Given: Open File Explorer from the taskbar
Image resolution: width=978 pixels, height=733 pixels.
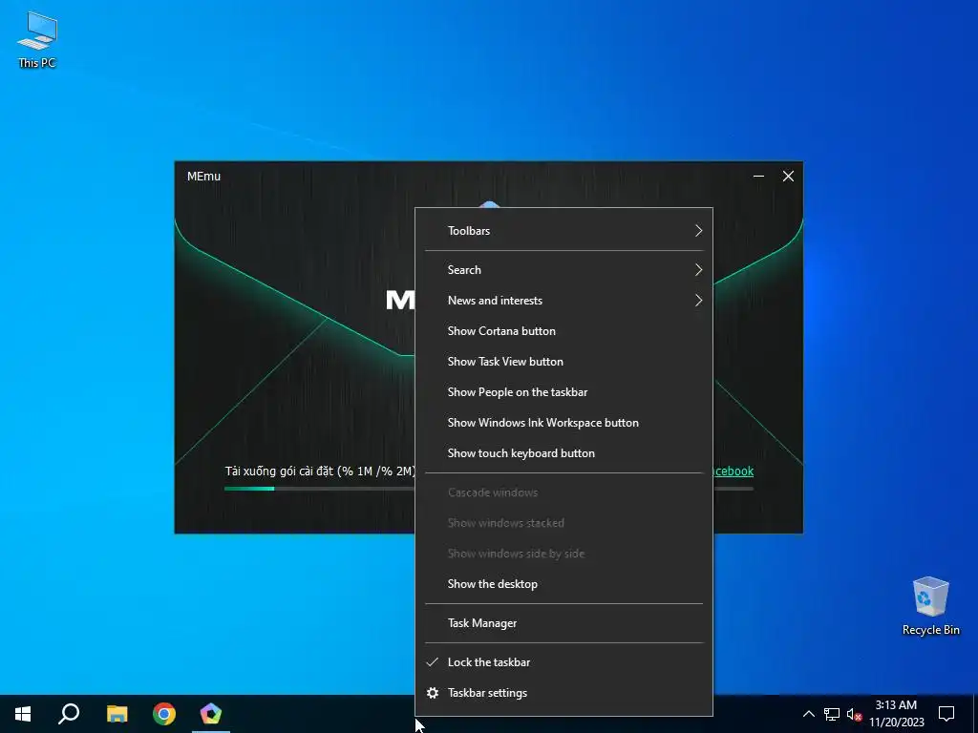Looking at the screenshot, I should pyautogui.click(x=117, y=714).
